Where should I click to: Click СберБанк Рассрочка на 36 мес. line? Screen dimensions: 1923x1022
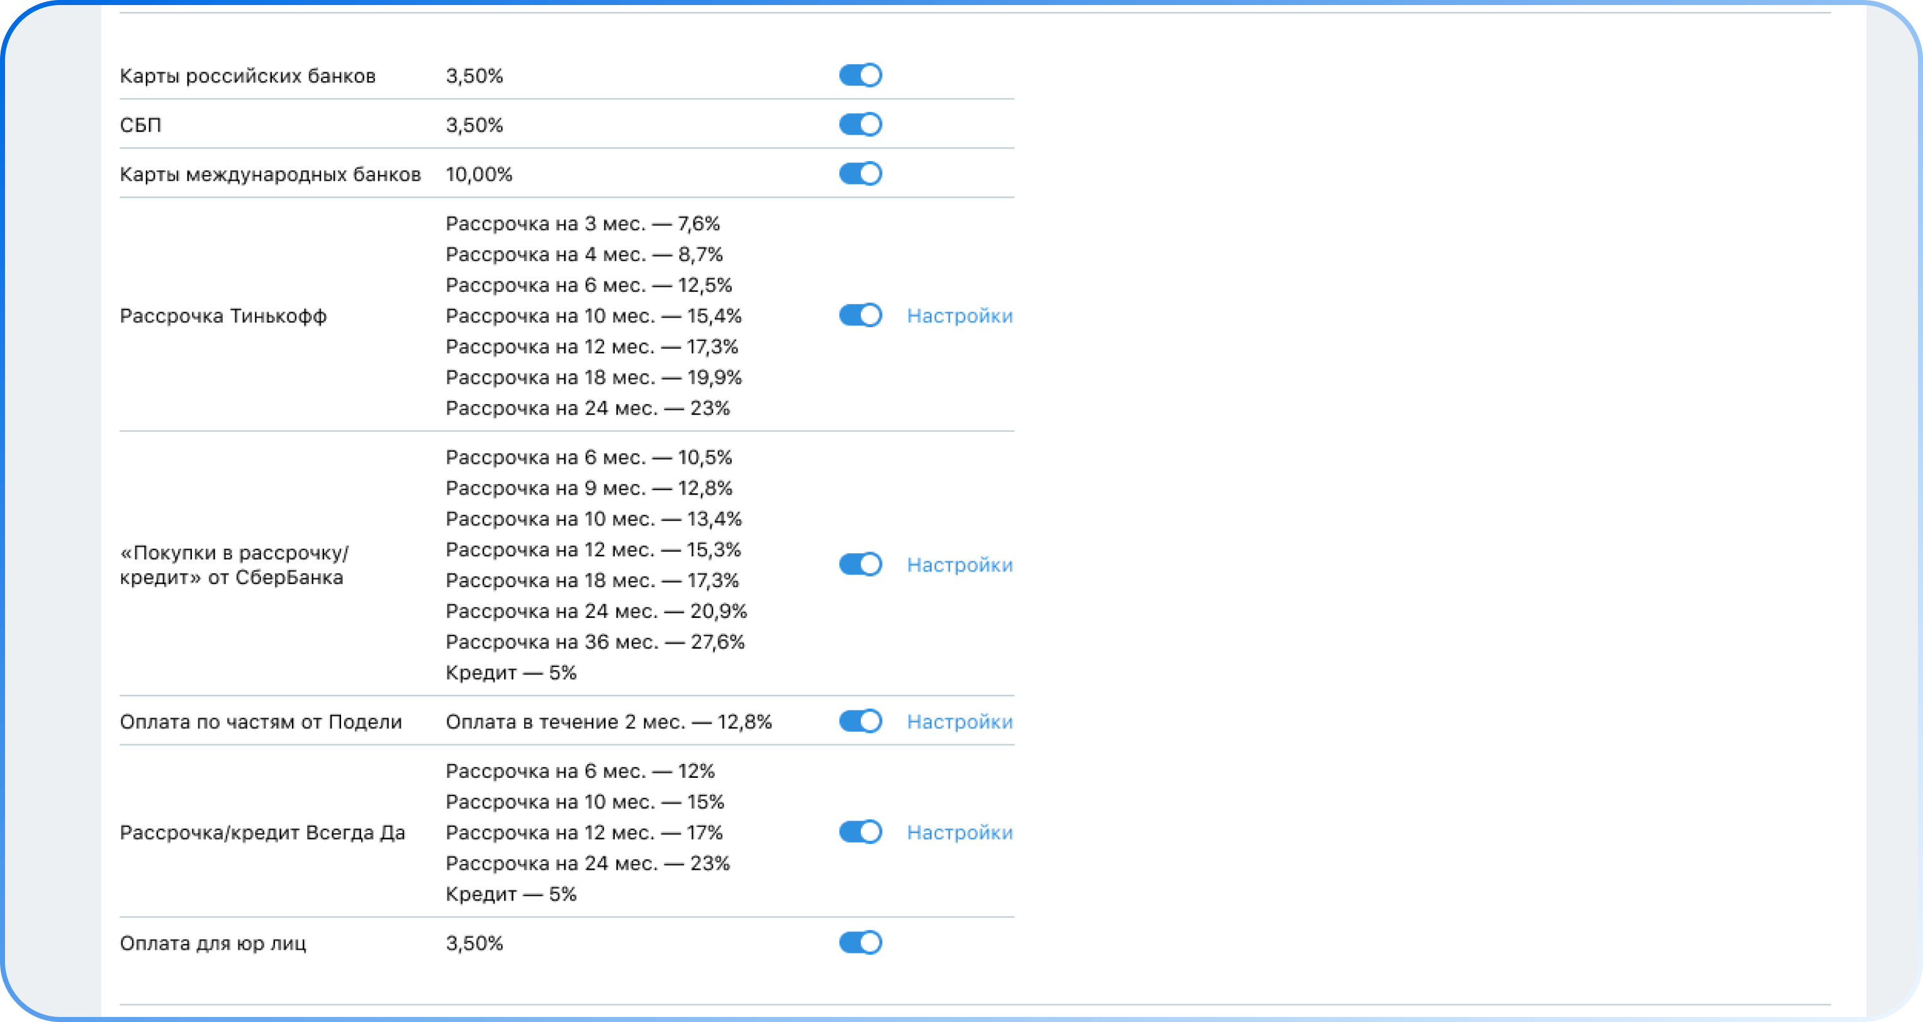tap(595, 642)
